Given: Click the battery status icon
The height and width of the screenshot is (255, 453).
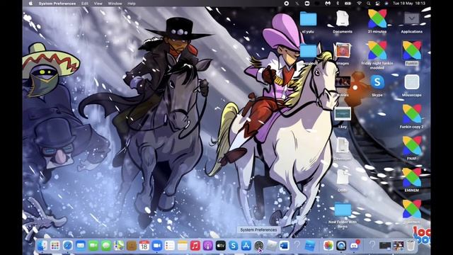Looking at the screenshot, I should click(348, 4).
